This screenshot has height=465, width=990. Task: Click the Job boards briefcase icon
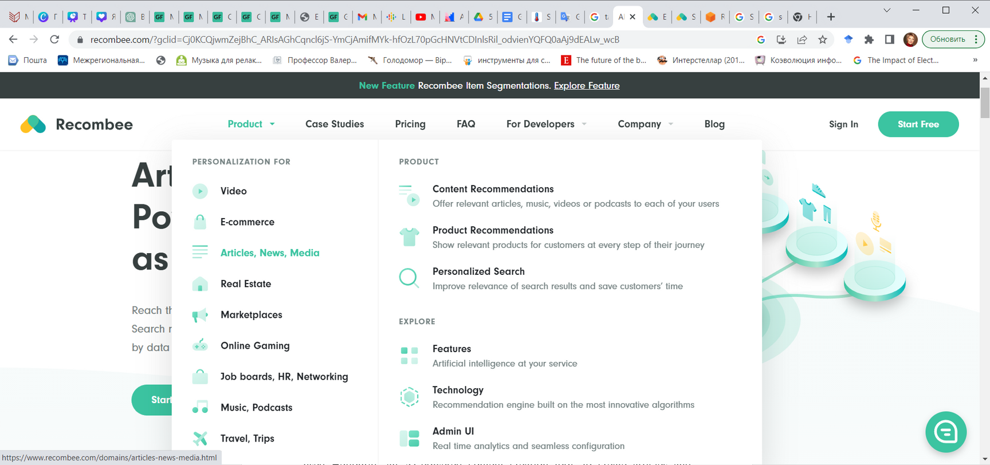[x=200, y=376]
